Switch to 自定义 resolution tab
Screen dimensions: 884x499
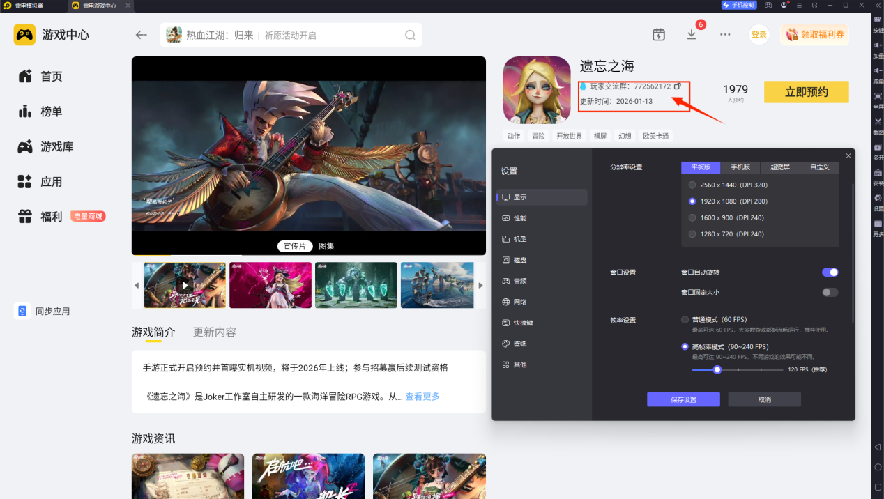pyautogui.click(x=820, y=167)
